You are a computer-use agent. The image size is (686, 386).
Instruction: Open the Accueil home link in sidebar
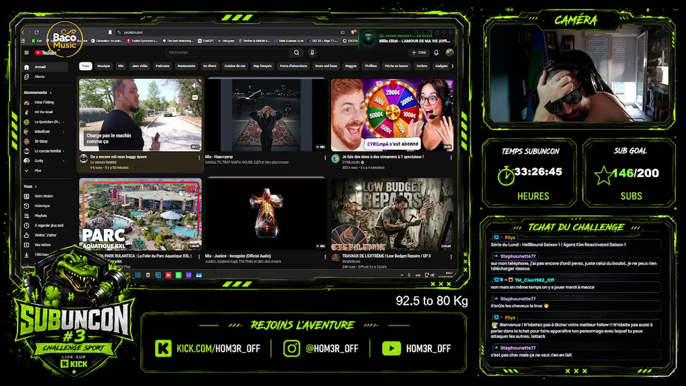coord(45,67)
